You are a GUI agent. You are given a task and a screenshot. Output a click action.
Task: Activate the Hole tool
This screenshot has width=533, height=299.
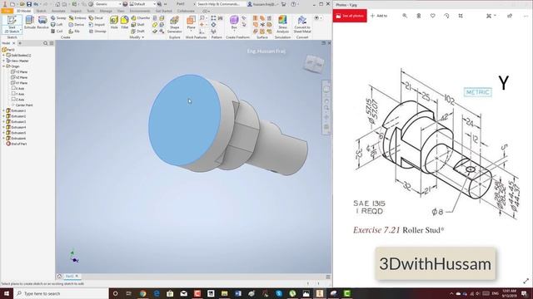[114, 22]
